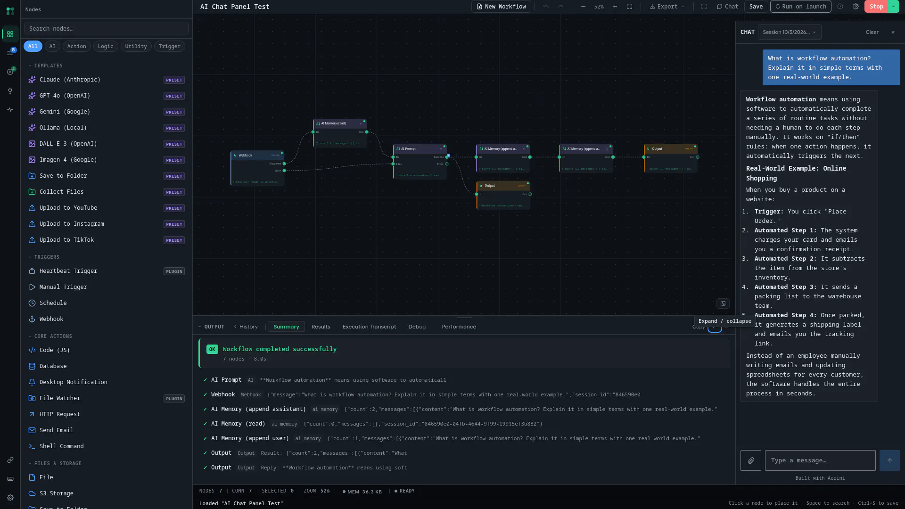Open the Export dropdown menu
905x509 pixels.
pyautogui.click(x=667, y=7)
